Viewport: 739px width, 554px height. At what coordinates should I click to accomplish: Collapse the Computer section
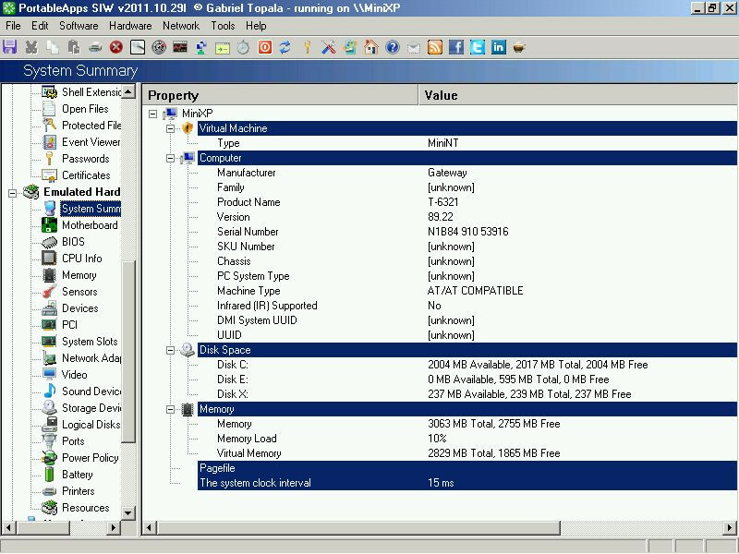pyautogui.click(x=171, y=158)
